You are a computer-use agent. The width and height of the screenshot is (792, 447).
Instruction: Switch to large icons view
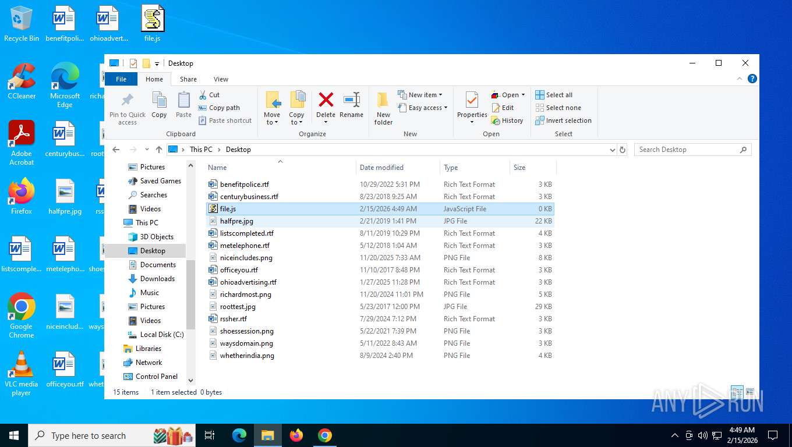point(750,392)
